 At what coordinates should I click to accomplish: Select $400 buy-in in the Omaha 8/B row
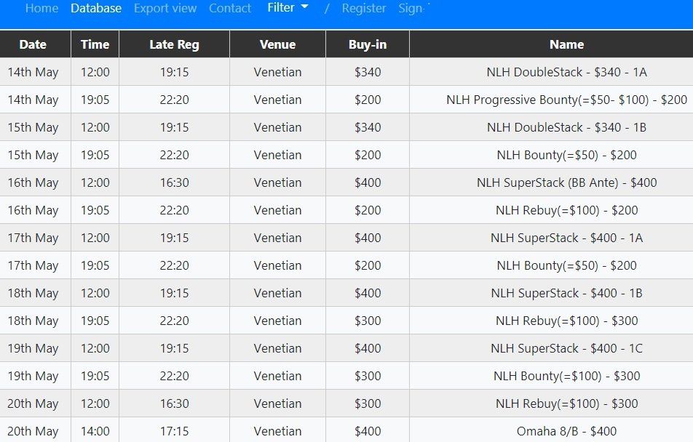pos(368,431)
